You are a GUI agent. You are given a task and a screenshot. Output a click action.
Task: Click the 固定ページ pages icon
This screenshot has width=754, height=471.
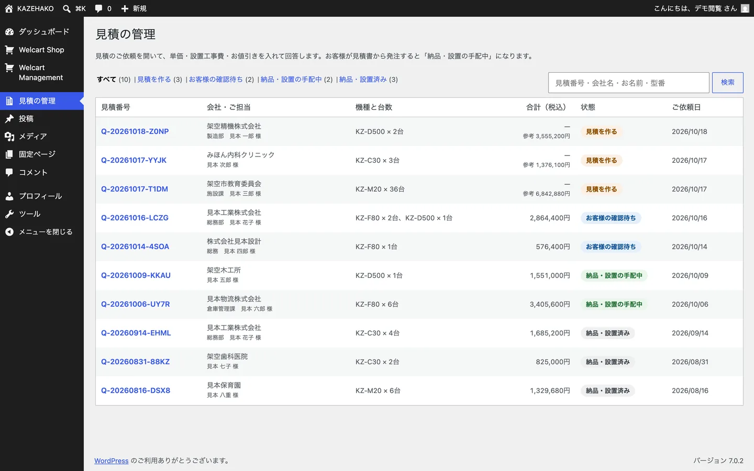[9, 154]
